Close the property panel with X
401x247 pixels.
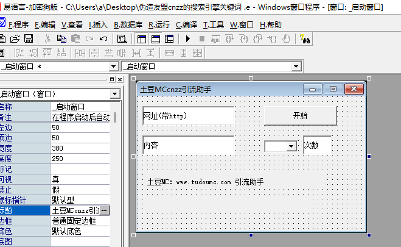point(120,79)
